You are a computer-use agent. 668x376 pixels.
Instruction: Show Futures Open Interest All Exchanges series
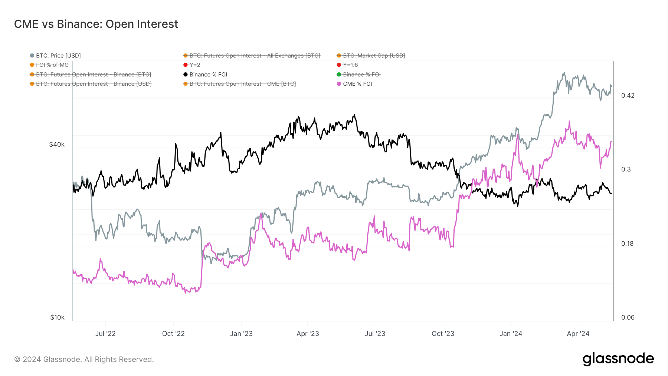click(x=255, y=56)
